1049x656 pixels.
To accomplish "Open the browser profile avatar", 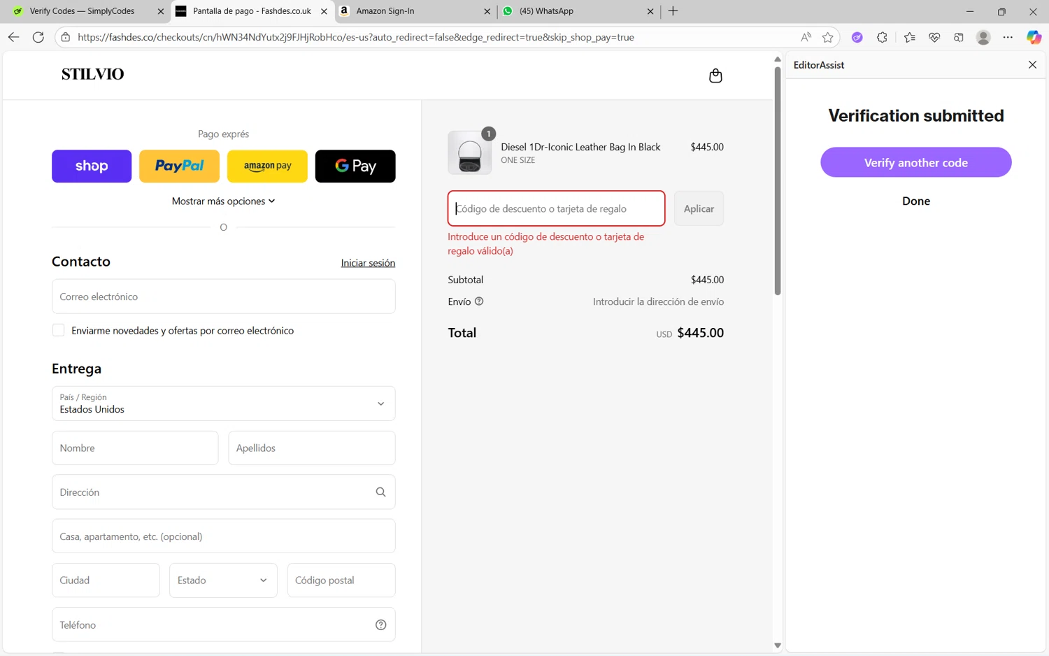I will point(983,37).
